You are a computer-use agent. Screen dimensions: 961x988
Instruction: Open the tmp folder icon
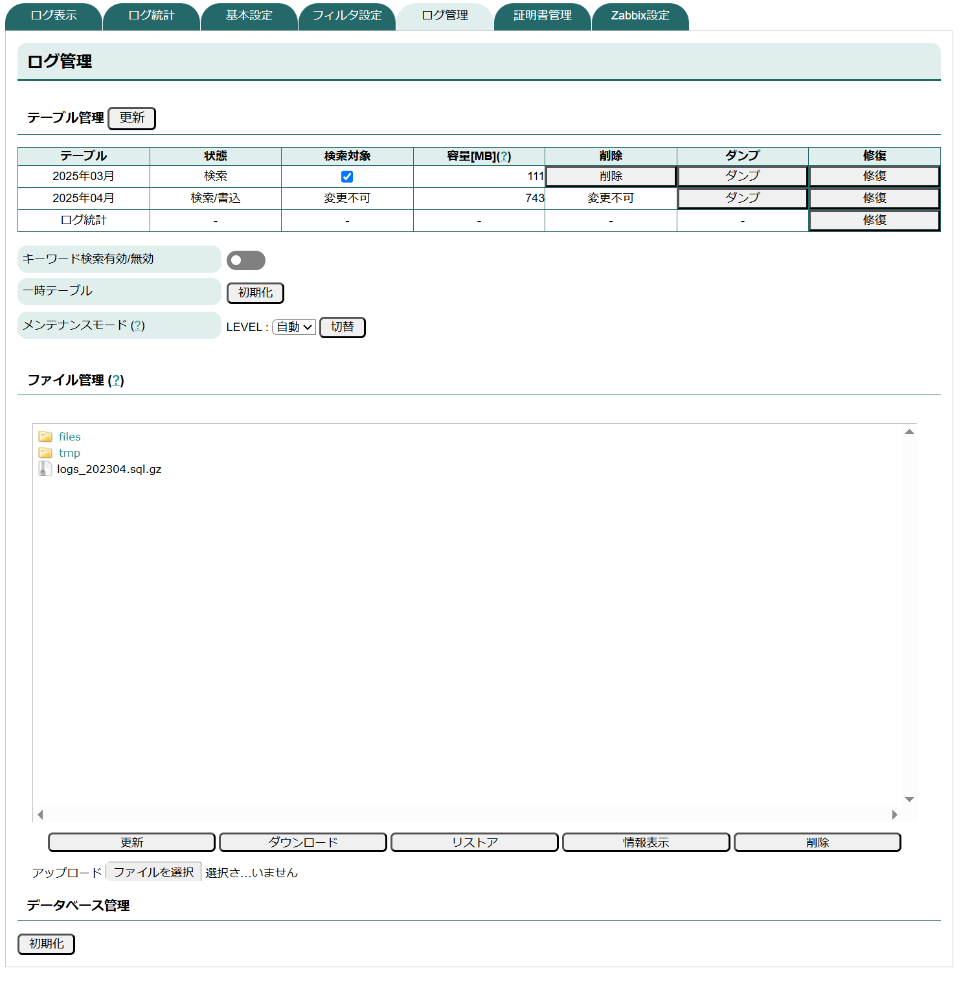(x=45, y=453)
